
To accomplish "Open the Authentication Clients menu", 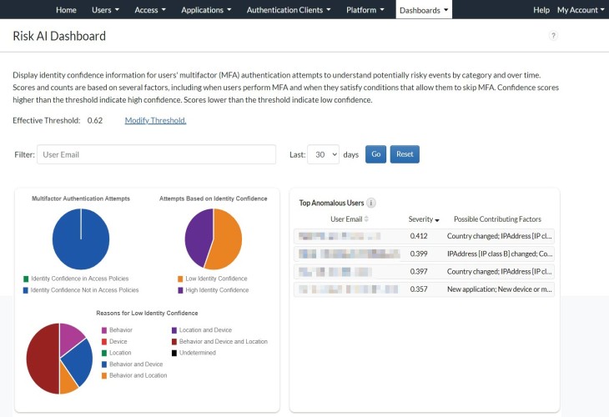I will coord(289,10).
